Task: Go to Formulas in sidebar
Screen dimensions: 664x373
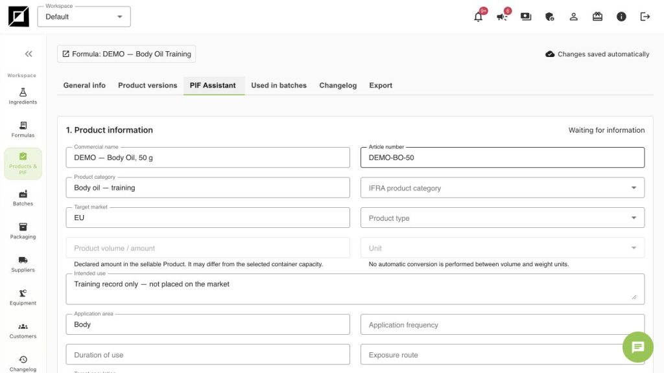Action: click(23, 130)
